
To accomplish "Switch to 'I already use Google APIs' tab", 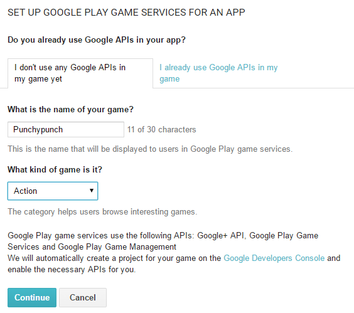I will tap(218, 73).
